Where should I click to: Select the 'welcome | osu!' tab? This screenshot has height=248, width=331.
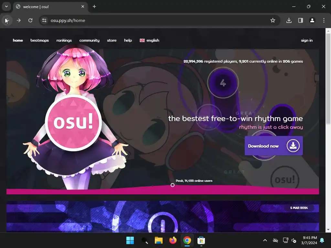(x=51, y=6)
